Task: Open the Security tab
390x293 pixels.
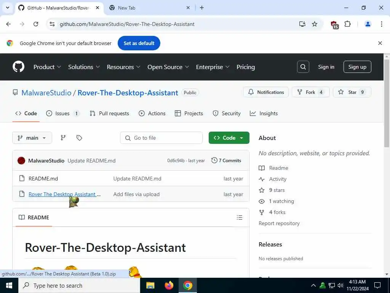Action: (226, 113)
